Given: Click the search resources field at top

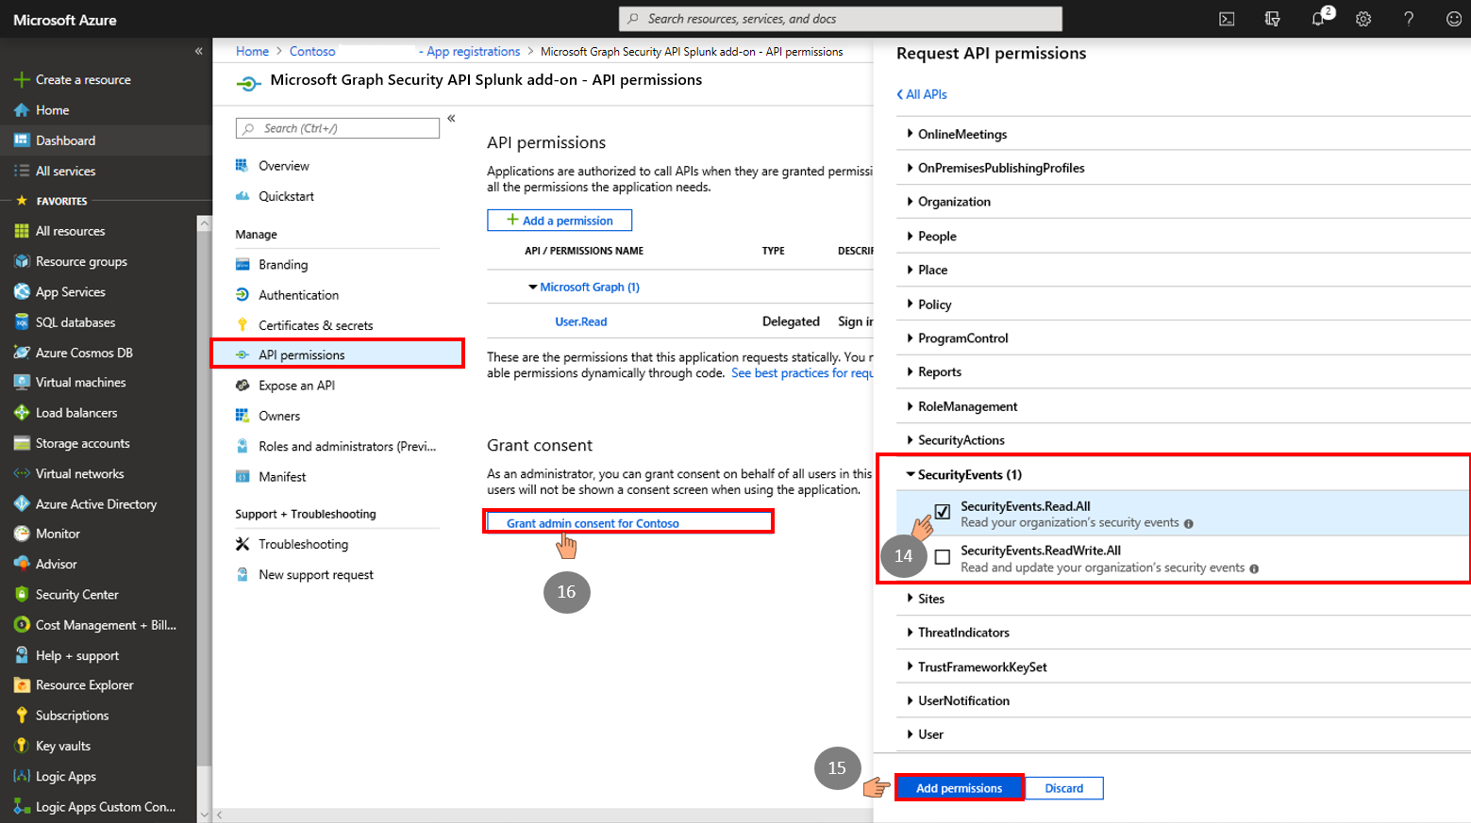Looking at the screenshot, I should (840, 18).
